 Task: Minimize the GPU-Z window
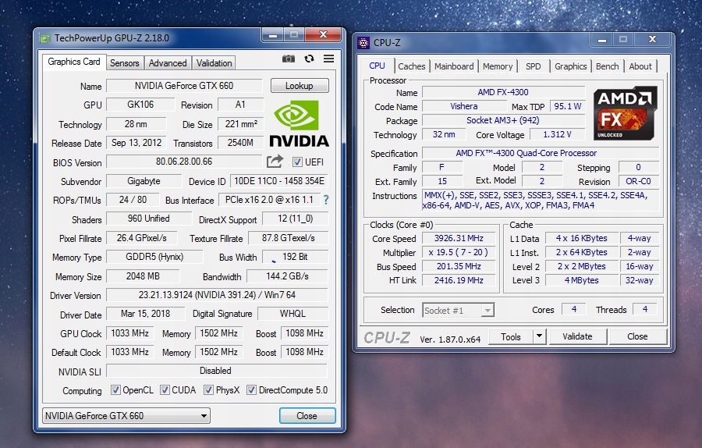coord(273,35)
